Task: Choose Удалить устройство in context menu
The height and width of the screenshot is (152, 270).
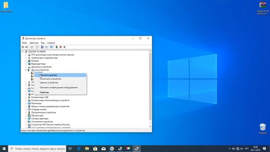Action: coord(60,83)
